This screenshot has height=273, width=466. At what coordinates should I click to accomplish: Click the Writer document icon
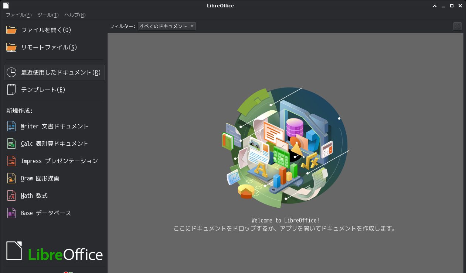click(11, 126)
